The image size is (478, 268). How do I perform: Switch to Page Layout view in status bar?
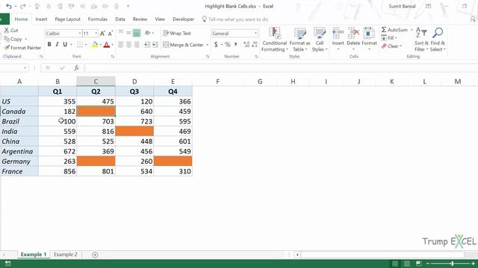click(406, 264)
